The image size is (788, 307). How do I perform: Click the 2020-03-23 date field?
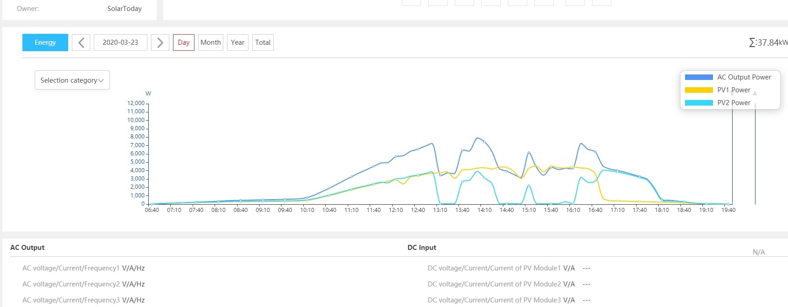pyautogui.click(x=120, y=42)
